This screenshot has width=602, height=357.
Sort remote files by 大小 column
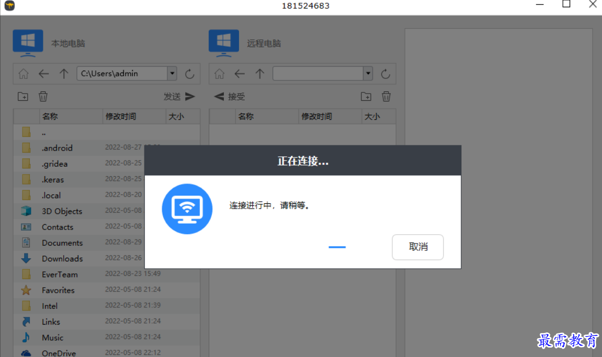click(x=372, y=116)
